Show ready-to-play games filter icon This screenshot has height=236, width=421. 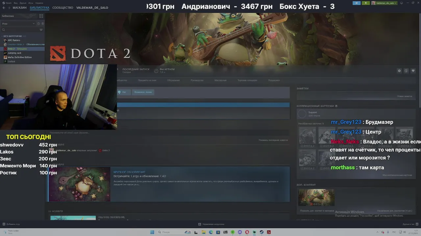pyautogui.click(x=42, y=24)
